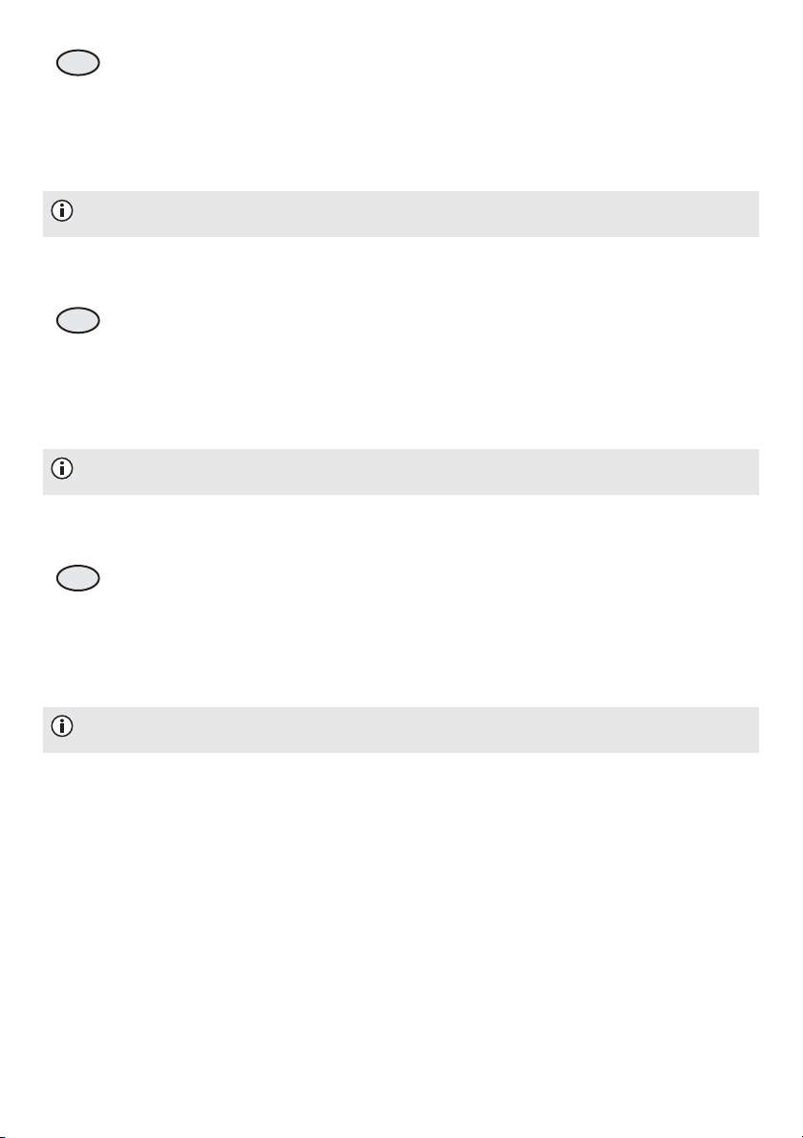Click the empty white space below the last banner
Image resolution: width=803 pixels, height=1138 pixels.
click(x=400, y=936)
